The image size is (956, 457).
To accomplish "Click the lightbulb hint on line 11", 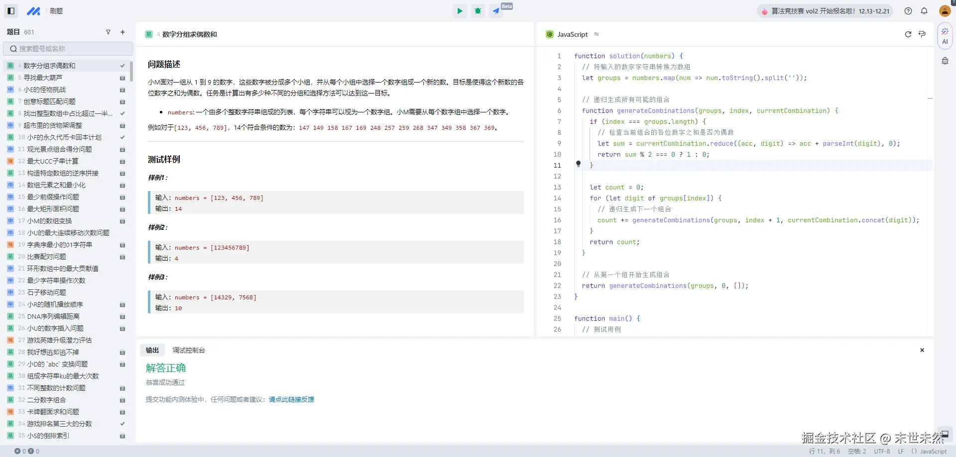I will tap(578, 164).
